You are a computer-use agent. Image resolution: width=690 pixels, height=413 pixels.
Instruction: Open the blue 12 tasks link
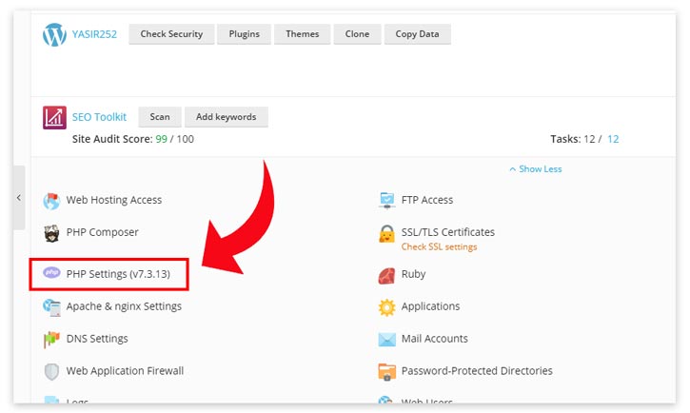pos(613,139)
